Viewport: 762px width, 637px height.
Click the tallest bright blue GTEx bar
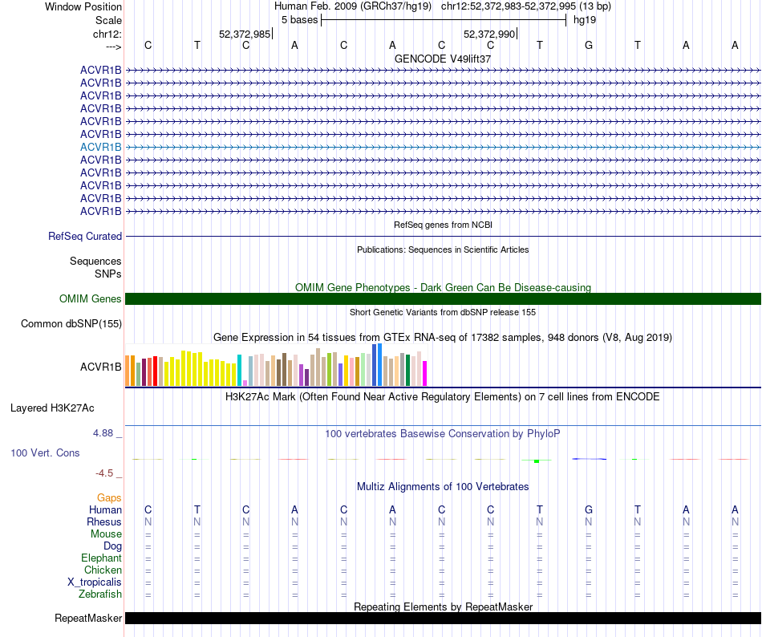pyautogui.click(x=379, y=365)
